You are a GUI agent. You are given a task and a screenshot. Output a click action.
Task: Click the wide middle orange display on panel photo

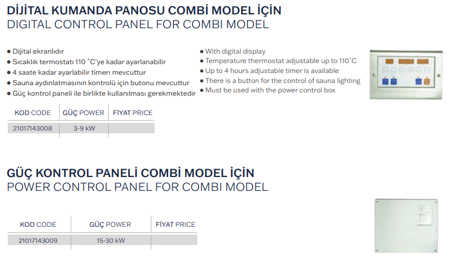tap(406, 60)
